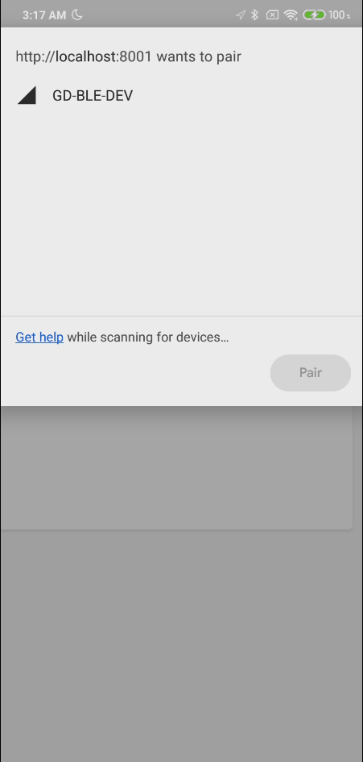Tap the 3:17 AM clock
Viewport: 363px width, 762px height.
44,15
